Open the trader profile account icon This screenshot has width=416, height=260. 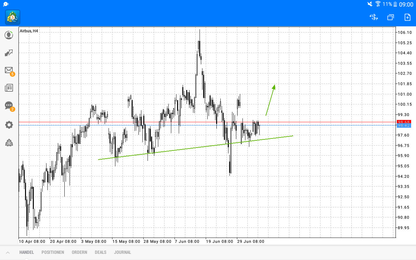pyautogui.click(x=9, y=35)
